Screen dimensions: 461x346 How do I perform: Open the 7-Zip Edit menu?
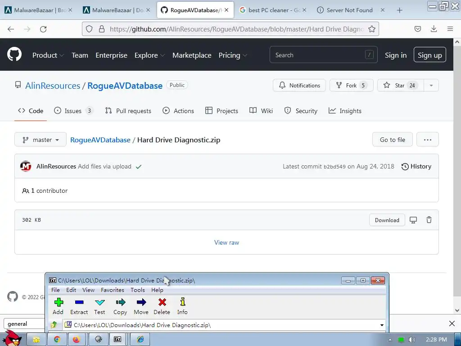(x=71, y=290)
